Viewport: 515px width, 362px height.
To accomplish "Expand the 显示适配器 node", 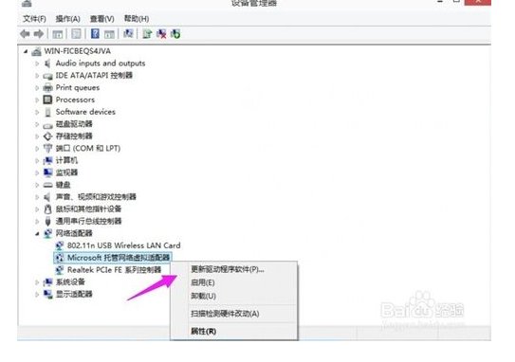I will [37, 294].
